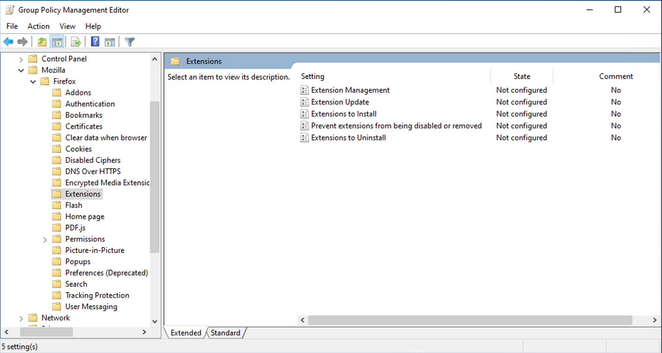Select the Extensions to Install setting
Image resolution: width=662 pixels, height=353 pixels.
coord(344,114)
